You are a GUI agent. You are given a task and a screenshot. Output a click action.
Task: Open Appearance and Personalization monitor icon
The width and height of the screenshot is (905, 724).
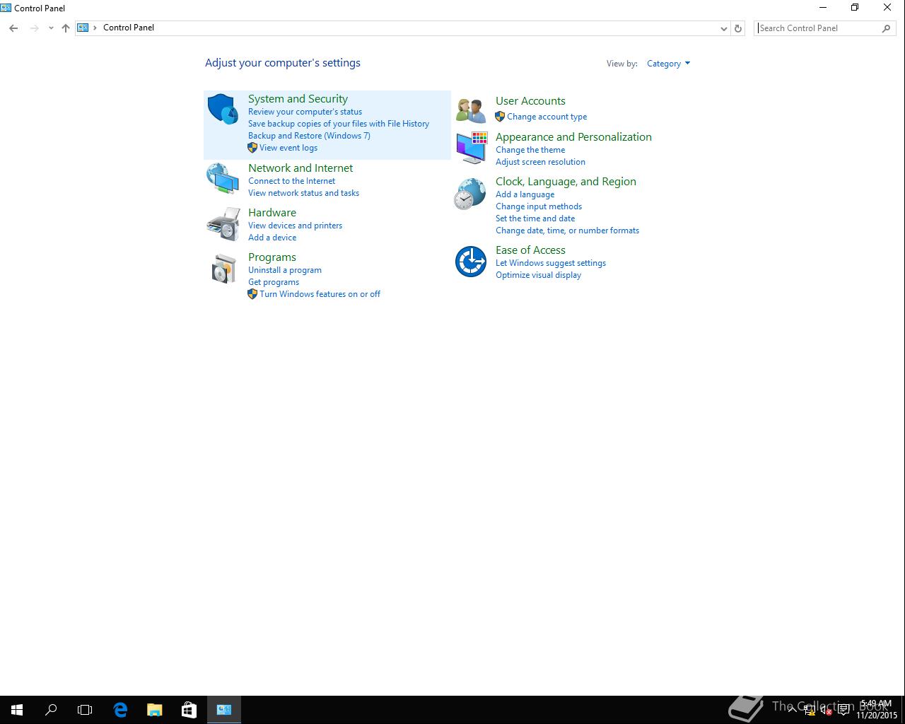coord(471,147)
